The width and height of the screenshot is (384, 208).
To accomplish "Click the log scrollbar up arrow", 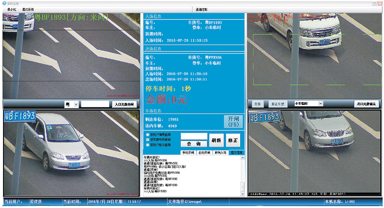I will pos(243,158).
